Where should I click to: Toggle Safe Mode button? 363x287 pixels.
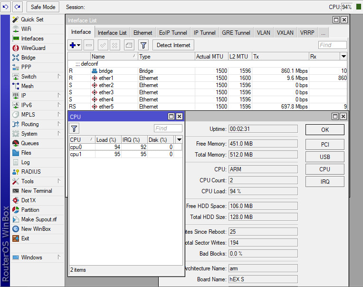[x=43, y=7]
